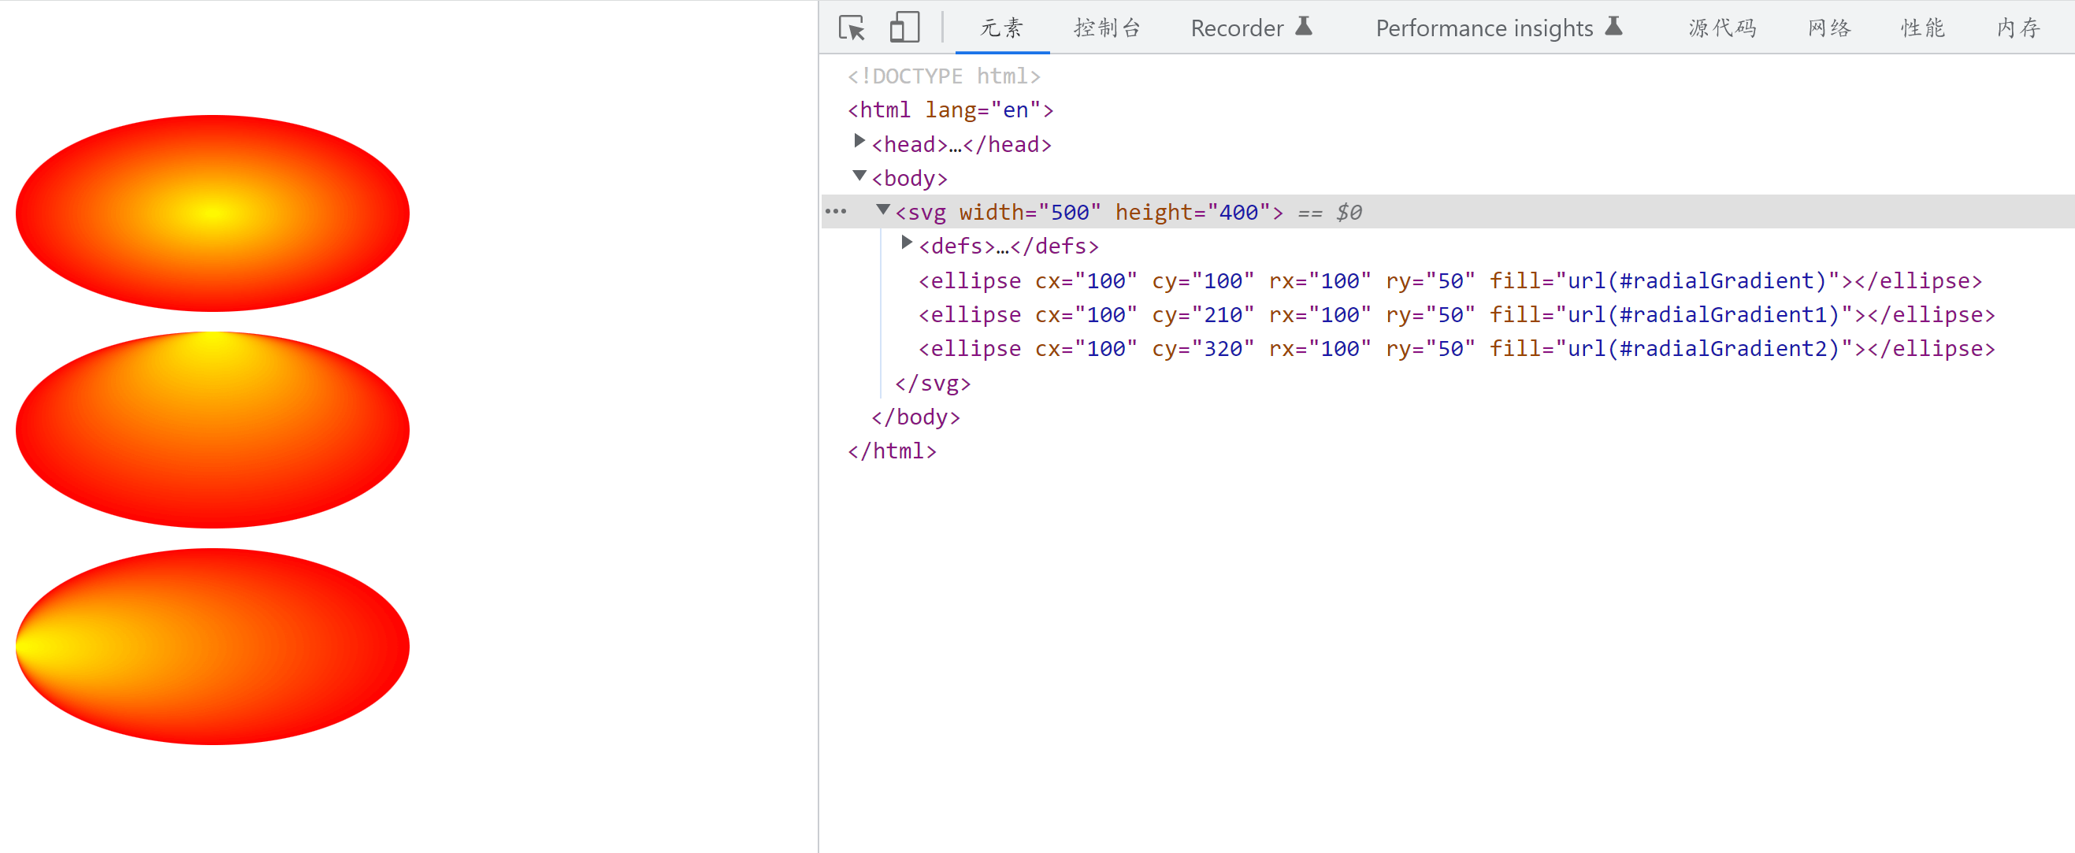The width and height of the screenshot is (2075, 853).
Task: Open the 控制台 tab
Action: pyautogui.click(x=1107, y=28)
